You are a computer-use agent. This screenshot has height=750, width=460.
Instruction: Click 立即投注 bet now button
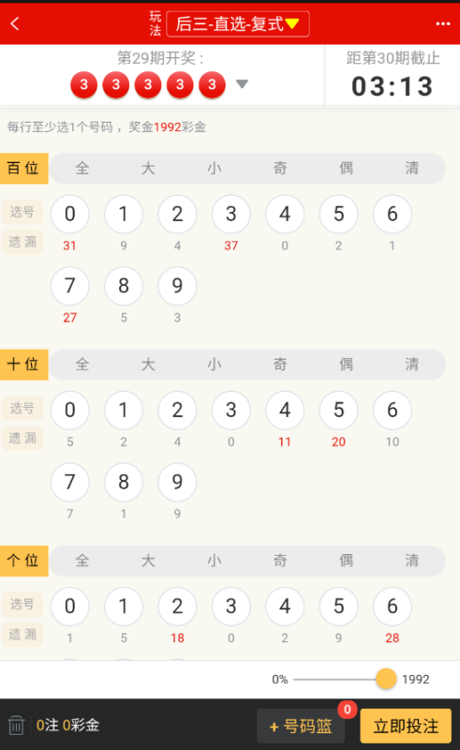coord(406,726)
